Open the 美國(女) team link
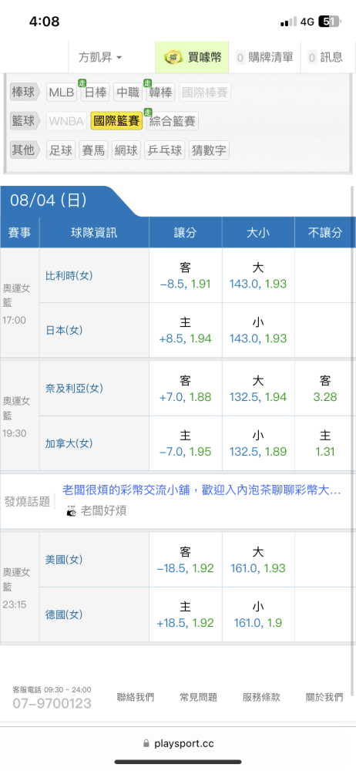Viewport: 356px width, 771px height. pyautogui.click(x=64, y=560)
